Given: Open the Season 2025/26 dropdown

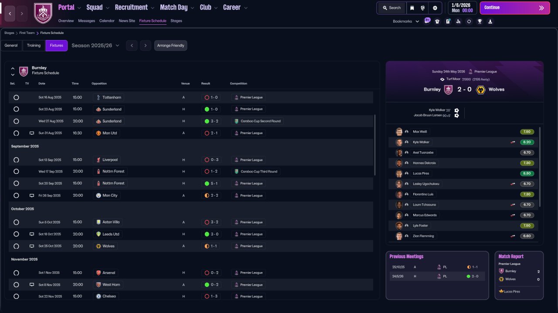Looking at the screenshot, I should (x=95, y=46).
